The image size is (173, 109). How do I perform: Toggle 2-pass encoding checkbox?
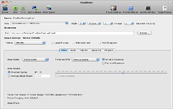[56, 76]
